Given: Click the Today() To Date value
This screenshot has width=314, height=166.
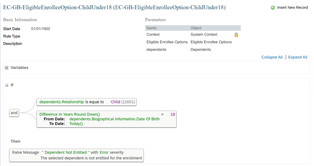Looking at the screenshot, I should (x=76, y=124).
